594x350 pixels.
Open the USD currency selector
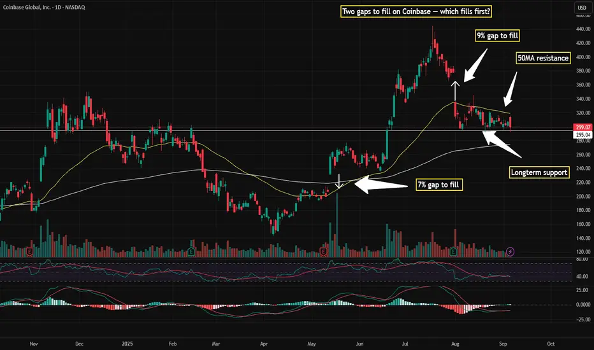(582, 8)
